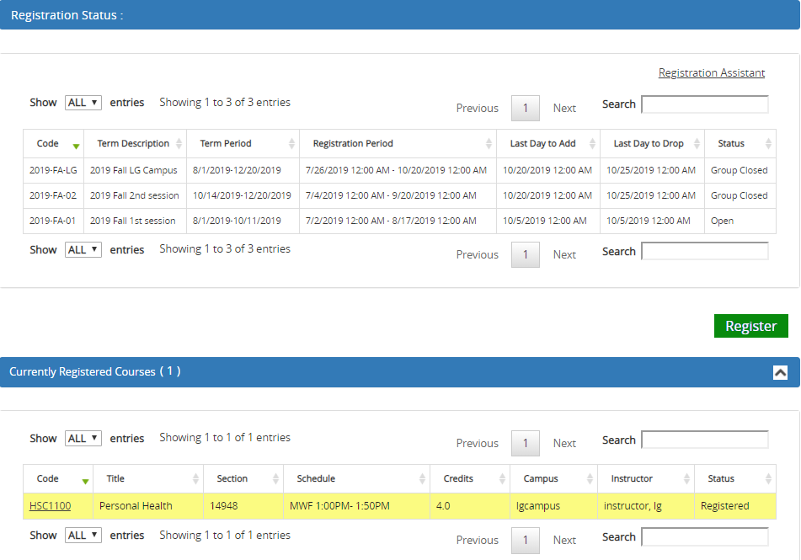Screen dimensions: 801x560
Task: Sort terms by Code column arrow
Action: coord(77,145)
